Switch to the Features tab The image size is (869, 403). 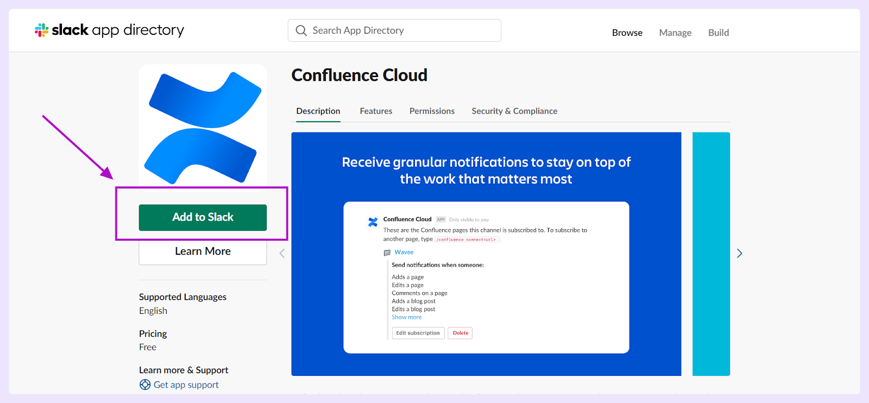[x=376, y=111]
